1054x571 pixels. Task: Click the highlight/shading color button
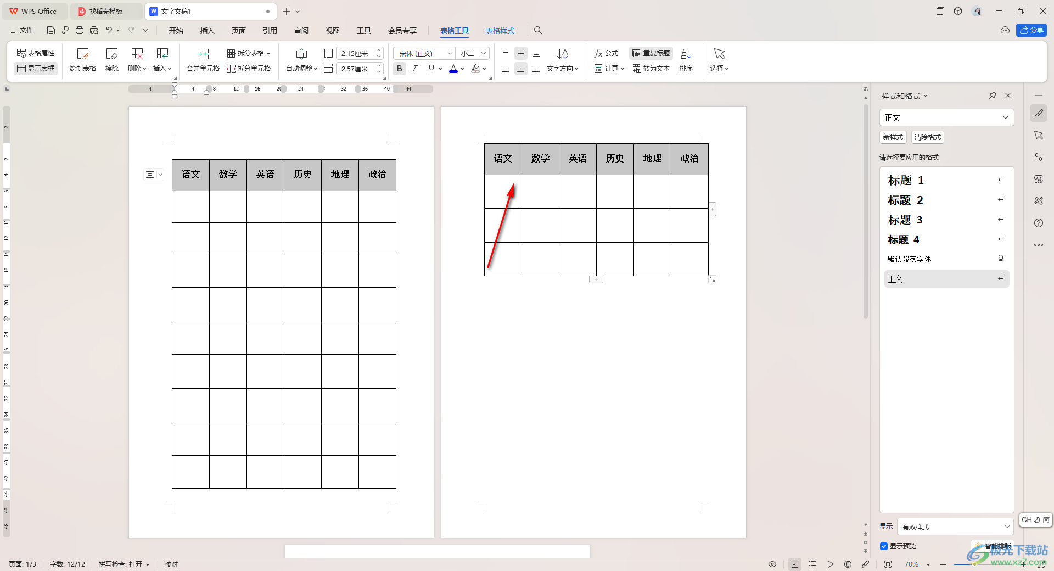pos(475,69)
